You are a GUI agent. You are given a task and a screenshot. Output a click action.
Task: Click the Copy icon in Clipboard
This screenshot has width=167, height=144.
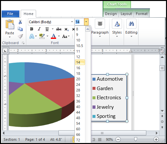(x=20, y=29)
